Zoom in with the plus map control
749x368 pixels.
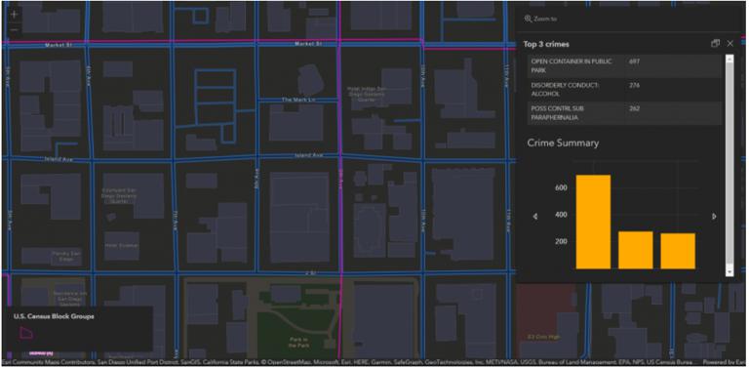click(15, 15)
